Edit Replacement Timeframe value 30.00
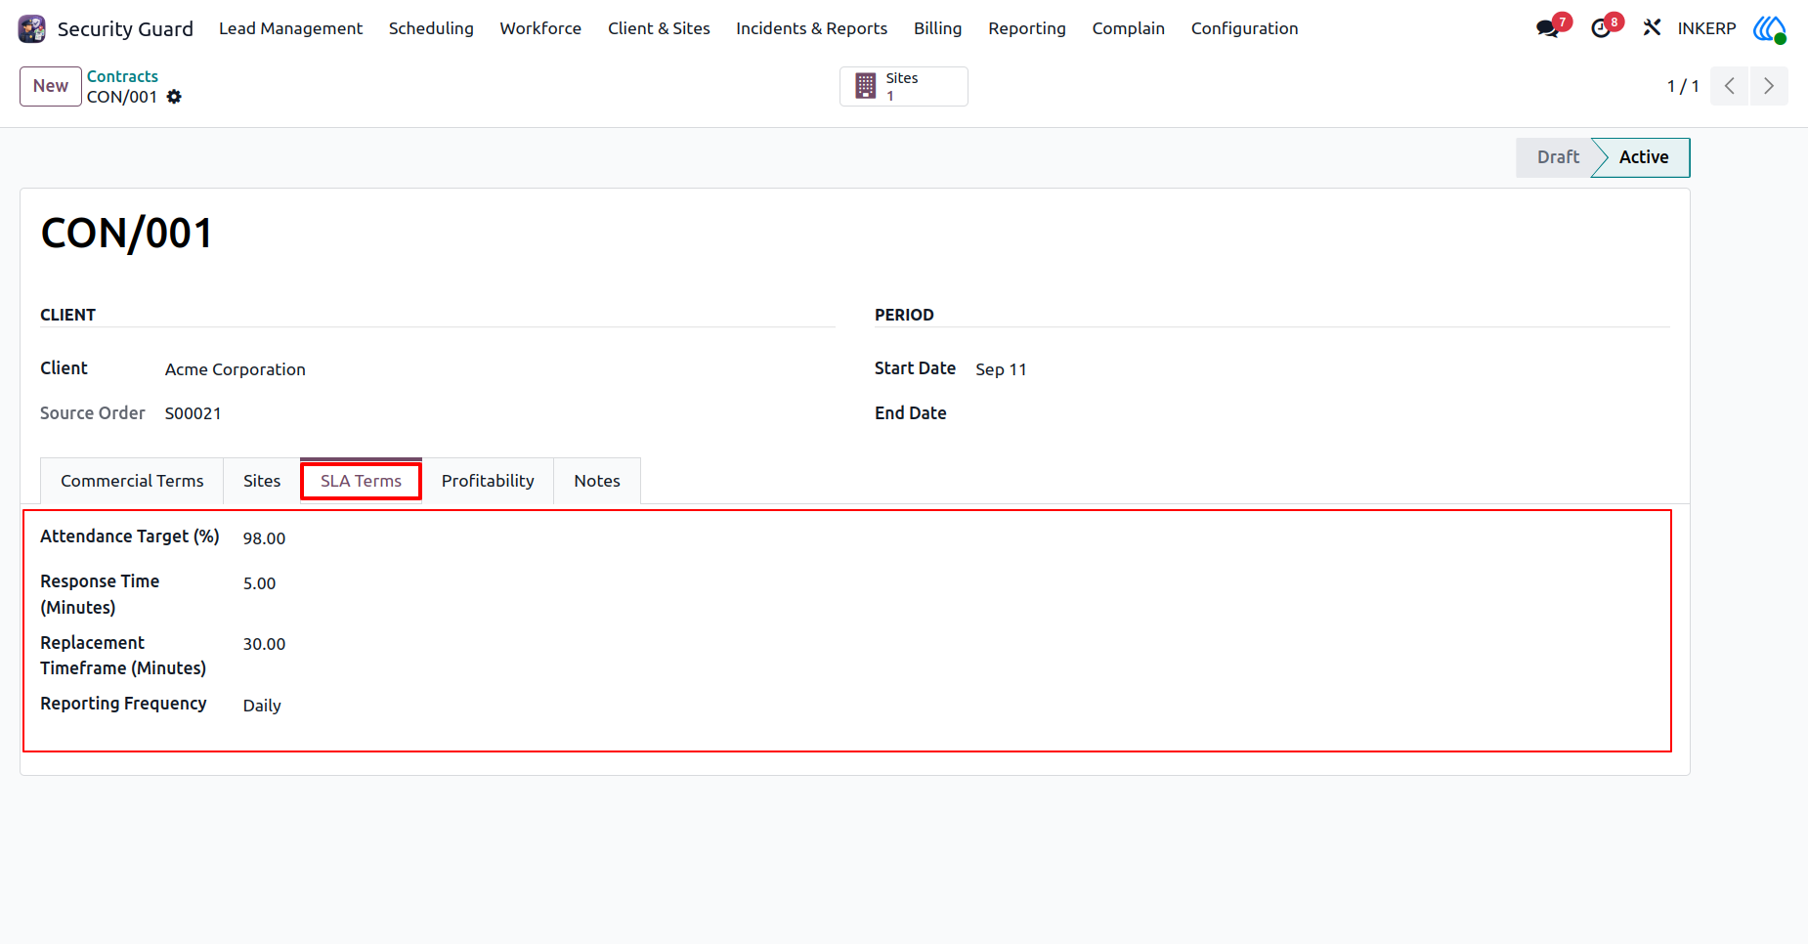Viewport: 1808px width, 944px height. 264,644
